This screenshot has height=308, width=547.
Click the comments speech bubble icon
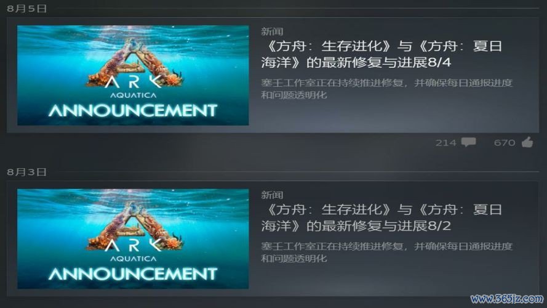tap(468, 142)
